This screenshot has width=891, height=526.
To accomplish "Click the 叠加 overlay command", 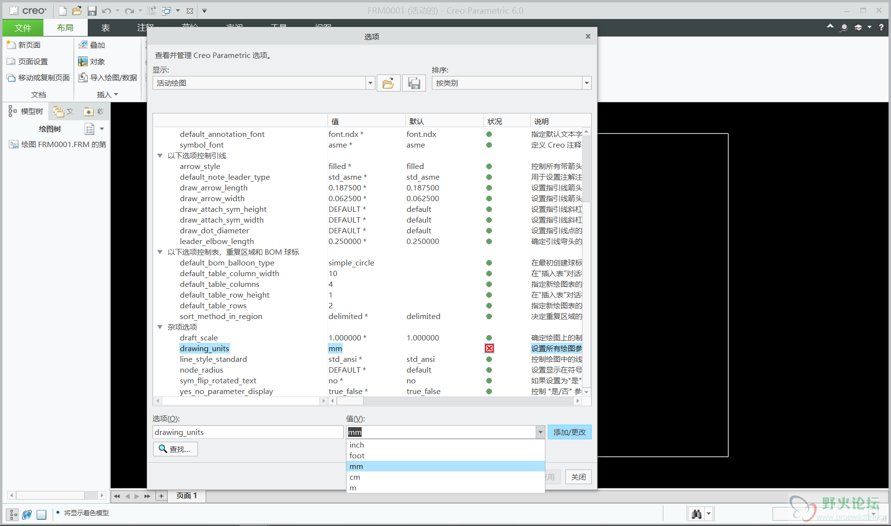I will point(92,45).
